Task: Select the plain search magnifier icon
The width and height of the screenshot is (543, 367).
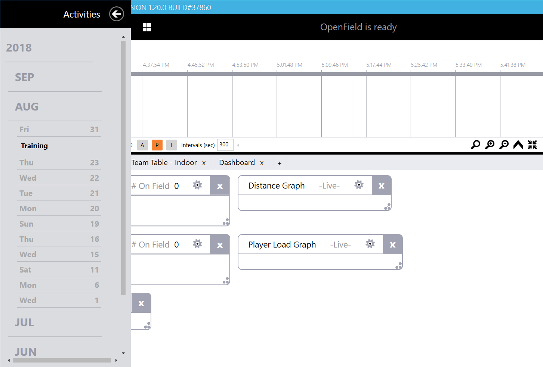Action: (475, 145)
